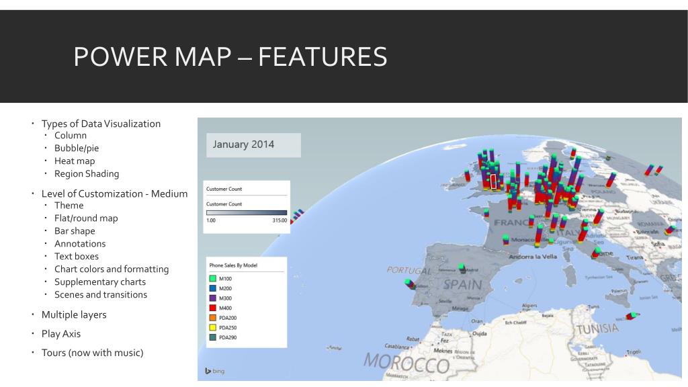The image size is (688, 387).
Task: Click the "Multiple layers" bullet
Action: tap(74, 314)
